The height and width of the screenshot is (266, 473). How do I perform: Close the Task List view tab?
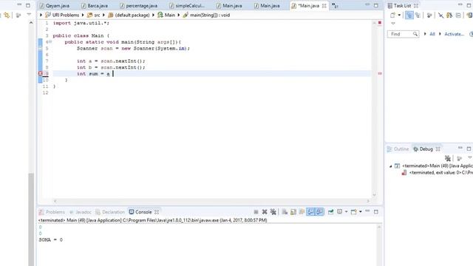416,6
